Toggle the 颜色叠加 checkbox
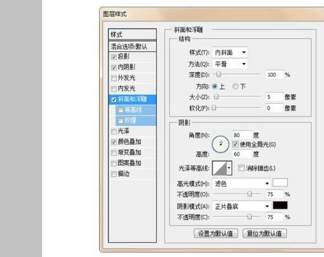 pos(114,142)
